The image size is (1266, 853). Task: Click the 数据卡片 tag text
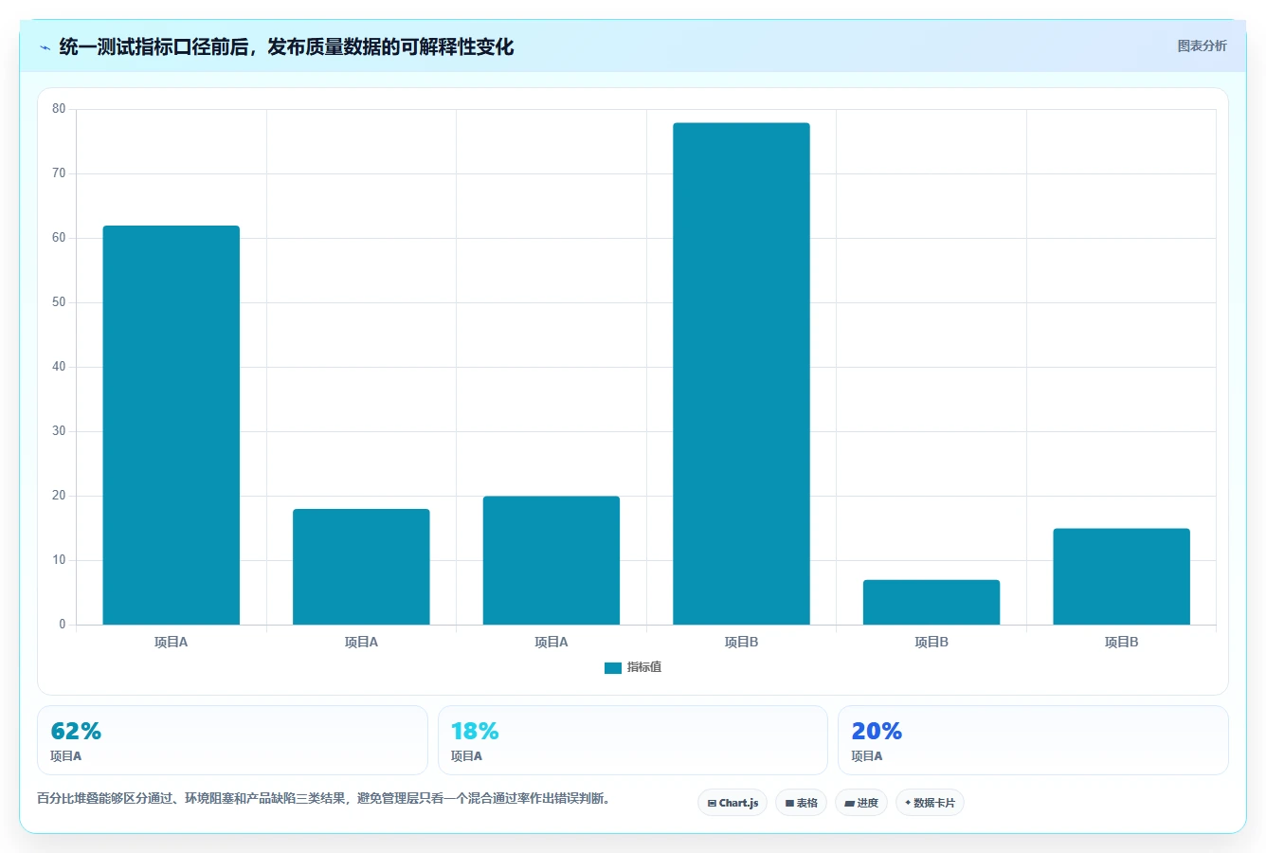pos(934,803)
